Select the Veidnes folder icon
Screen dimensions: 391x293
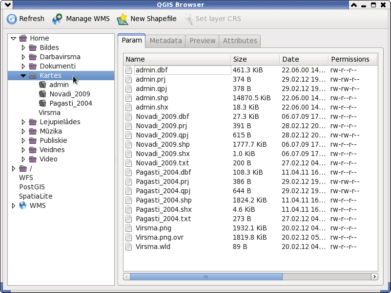click(x=33, y=150)
